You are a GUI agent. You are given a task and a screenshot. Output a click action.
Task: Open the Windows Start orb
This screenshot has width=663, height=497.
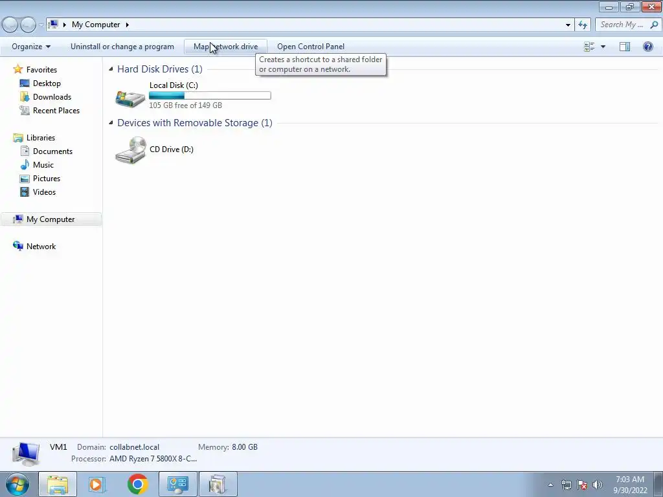[x=17, y=484]
